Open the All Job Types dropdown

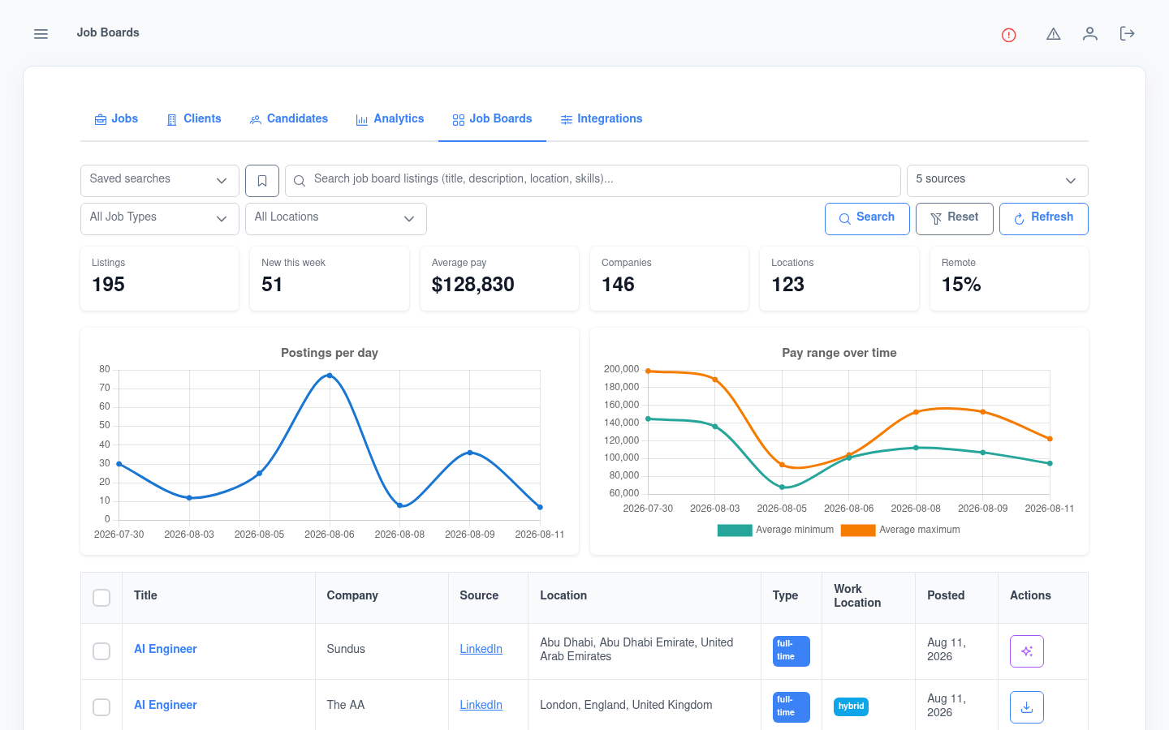(x=160, y=219)
